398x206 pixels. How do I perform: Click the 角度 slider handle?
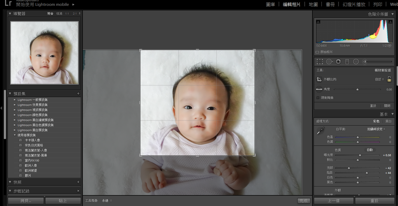point(358,89)
